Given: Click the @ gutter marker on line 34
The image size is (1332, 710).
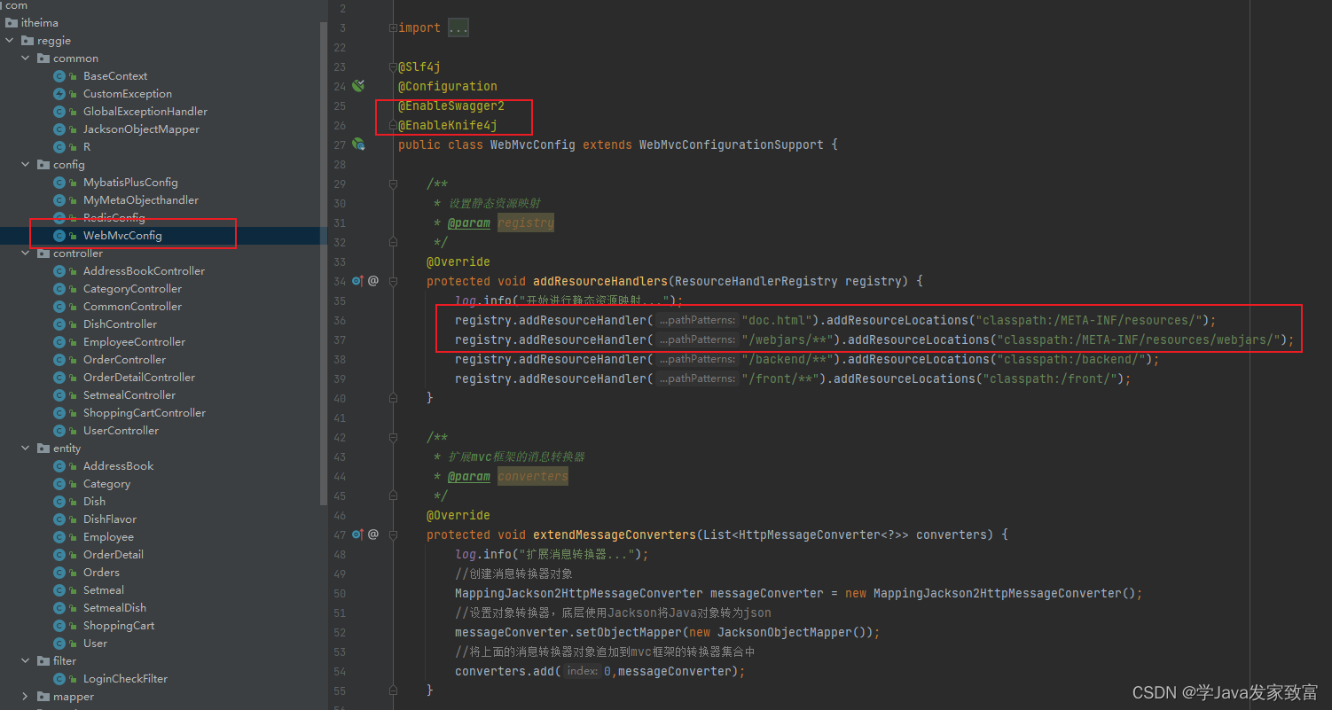Looking at the screenshot, I should tap(373, 281).
